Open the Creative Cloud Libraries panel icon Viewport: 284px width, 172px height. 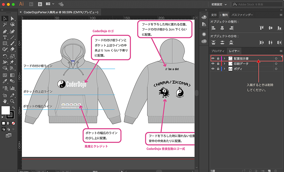204,41
